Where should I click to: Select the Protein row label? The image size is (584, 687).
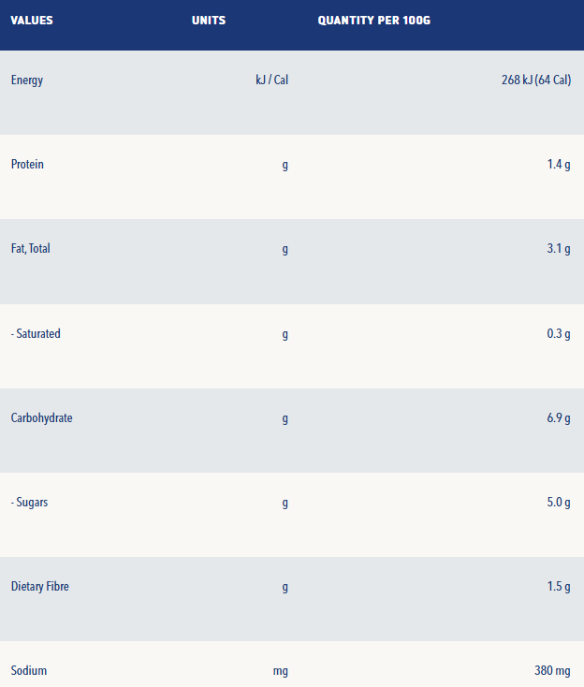(x=27, y=165)
